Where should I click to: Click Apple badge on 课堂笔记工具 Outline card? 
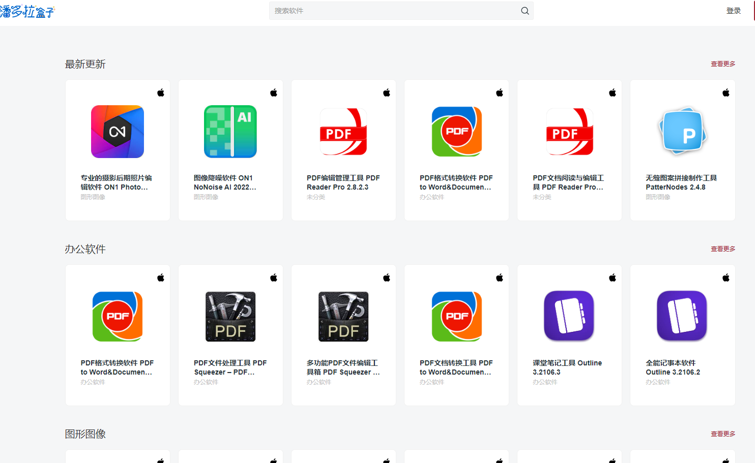point(613,277)
